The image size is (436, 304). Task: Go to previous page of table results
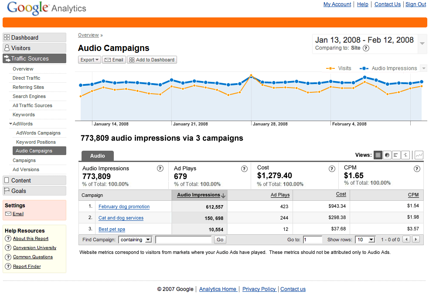point(406,239)
